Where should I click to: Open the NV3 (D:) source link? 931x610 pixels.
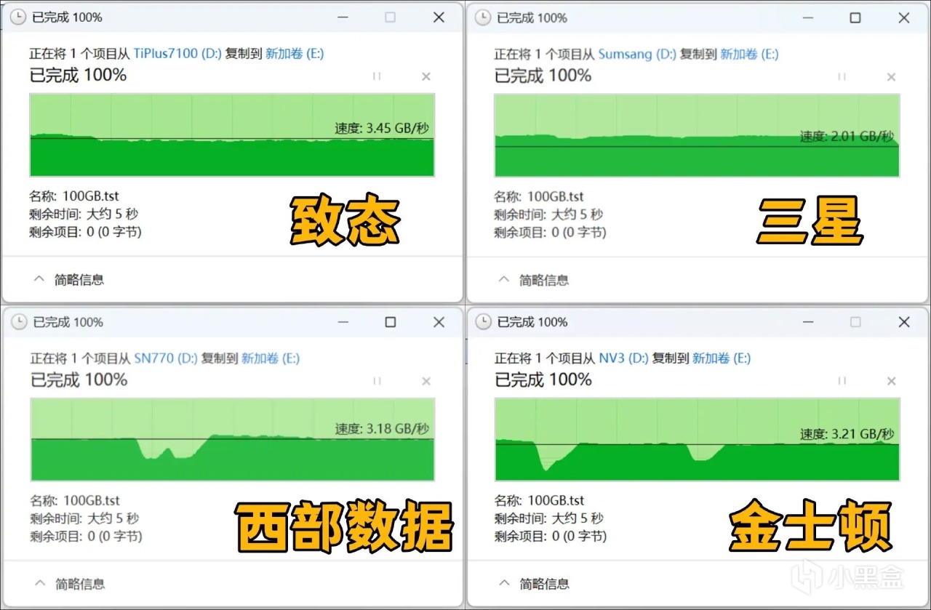(x=623, y=358)
